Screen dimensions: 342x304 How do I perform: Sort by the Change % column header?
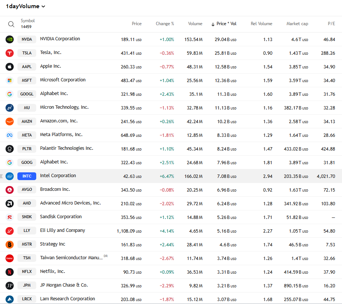click(x=165, y=24)
